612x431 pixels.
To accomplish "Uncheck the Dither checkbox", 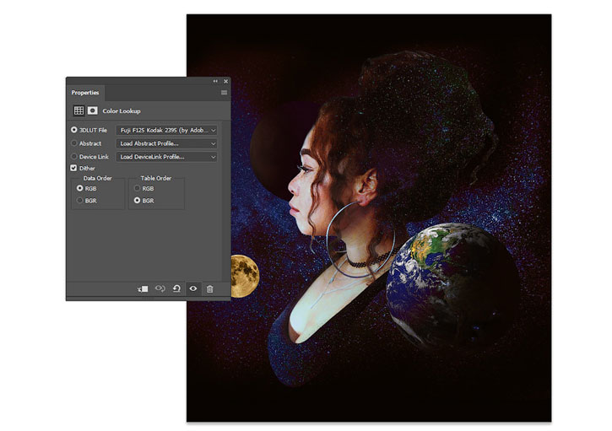I will [73, 168].
